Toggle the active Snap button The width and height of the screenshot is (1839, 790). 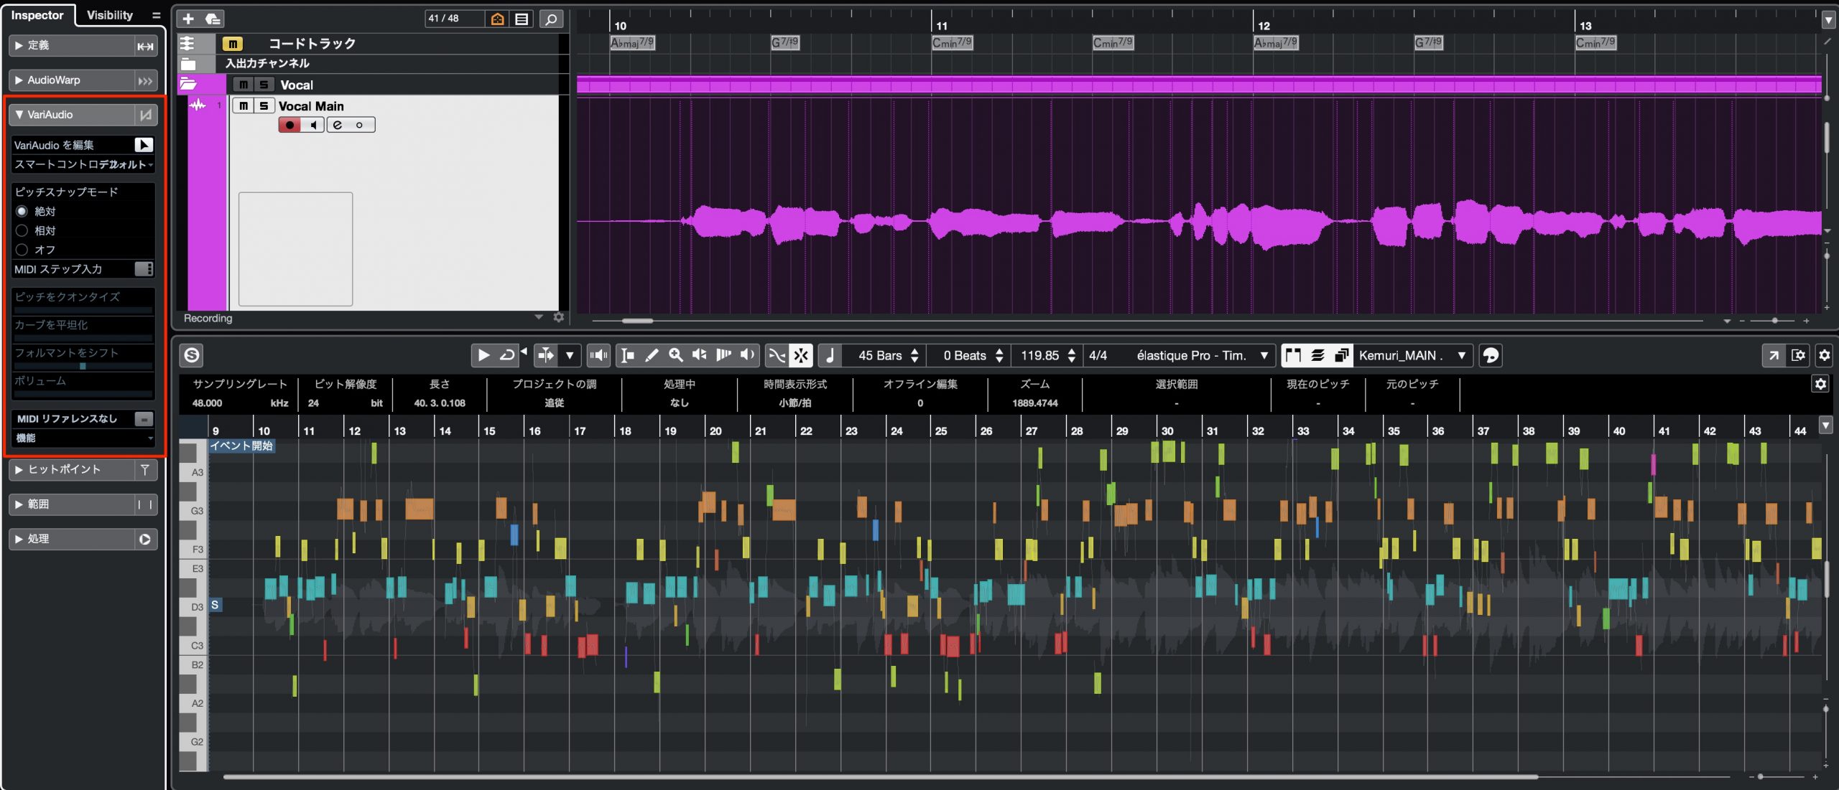pos(800,355)
